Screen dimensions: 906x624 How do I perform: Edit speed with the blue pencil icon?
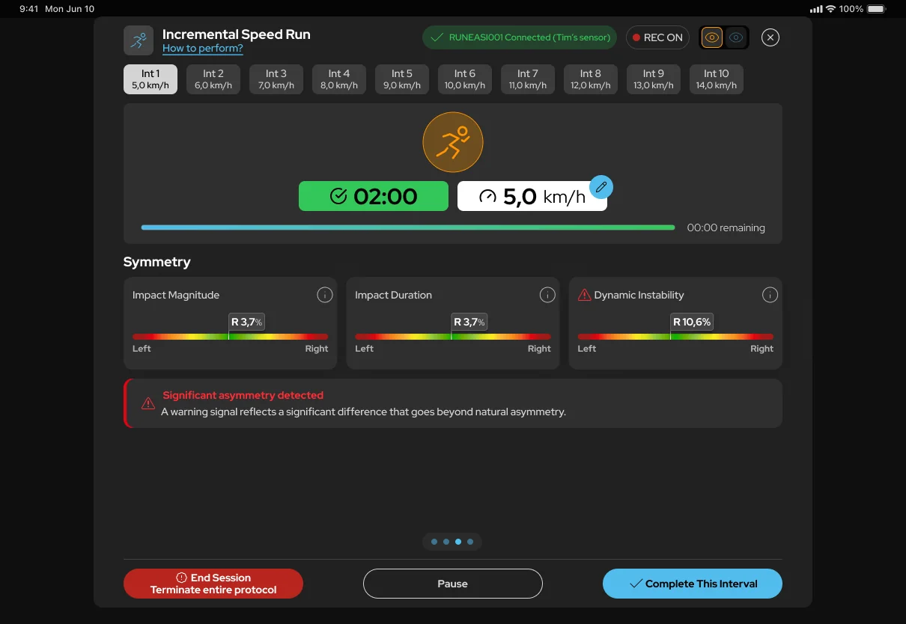point(601,187)
